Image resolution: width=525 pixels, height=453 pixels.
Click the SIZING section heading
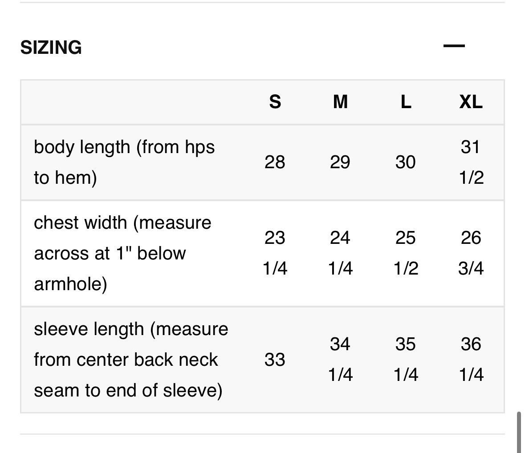[x=51, y=47]
